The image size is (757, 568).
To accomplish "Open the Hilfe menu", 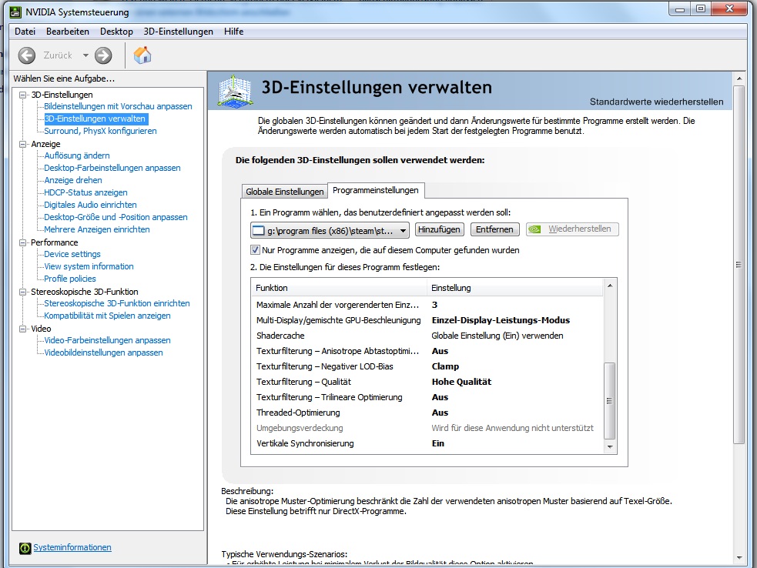I will pyautogui.click(x=233, y=32).
